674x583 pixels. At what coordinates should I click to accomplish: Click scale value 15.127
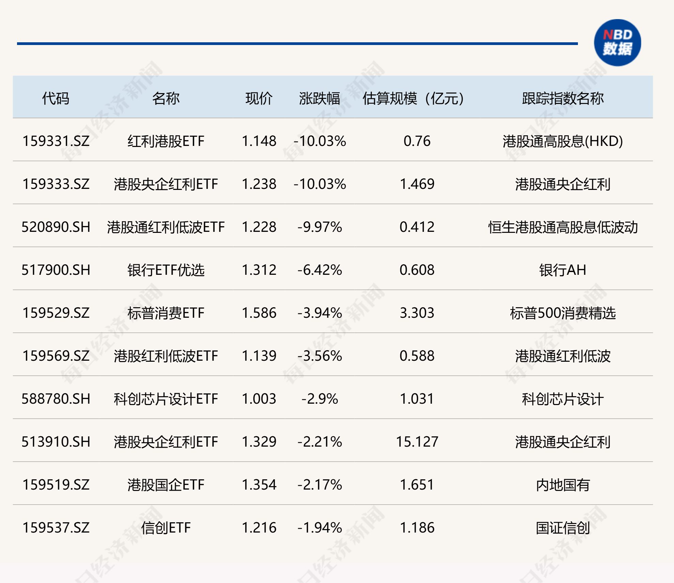417,442
